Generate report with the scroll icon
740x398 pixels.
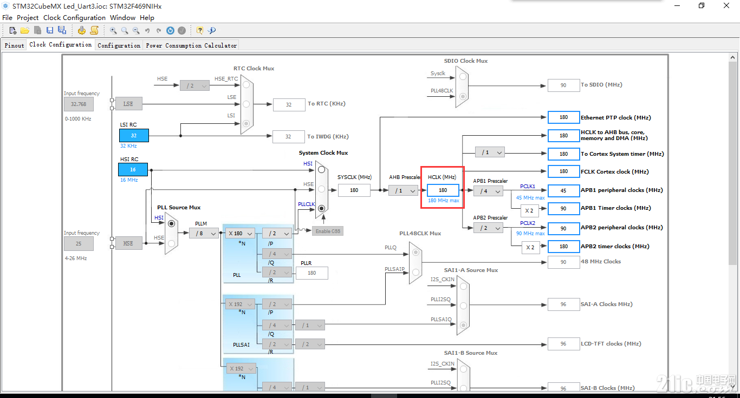click(x=94, y=30)
